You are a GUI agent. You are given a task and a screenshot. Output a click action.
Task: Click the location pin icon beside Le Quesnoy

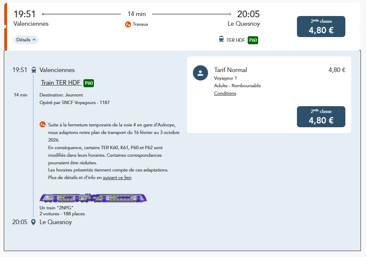tap(33, 222)
